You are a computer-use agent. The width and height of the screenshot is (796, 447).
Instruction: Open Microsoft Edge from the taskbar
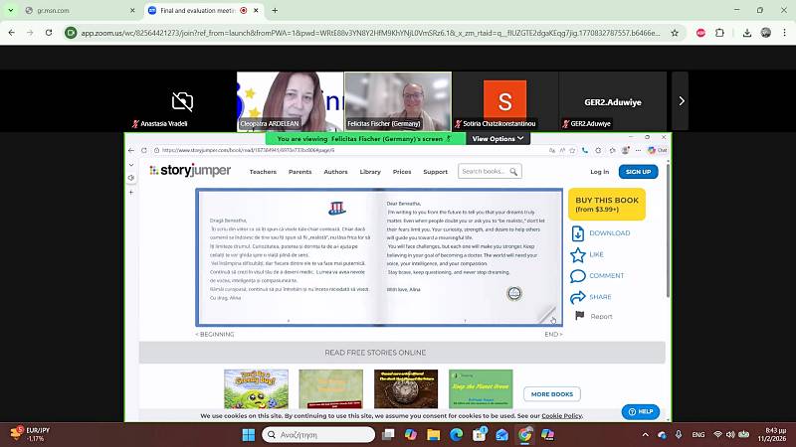[457, 435]
